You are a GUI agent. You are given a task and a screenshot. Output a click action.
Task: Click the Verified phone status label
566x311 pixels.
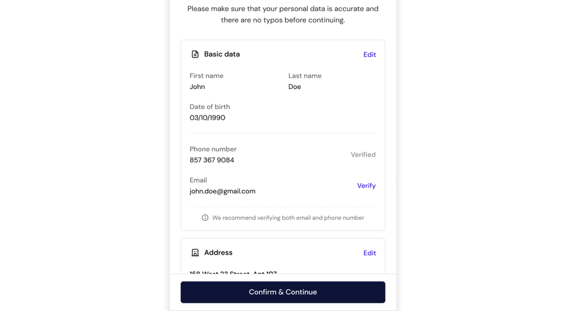pyautogui.click(x=363, y=155)
